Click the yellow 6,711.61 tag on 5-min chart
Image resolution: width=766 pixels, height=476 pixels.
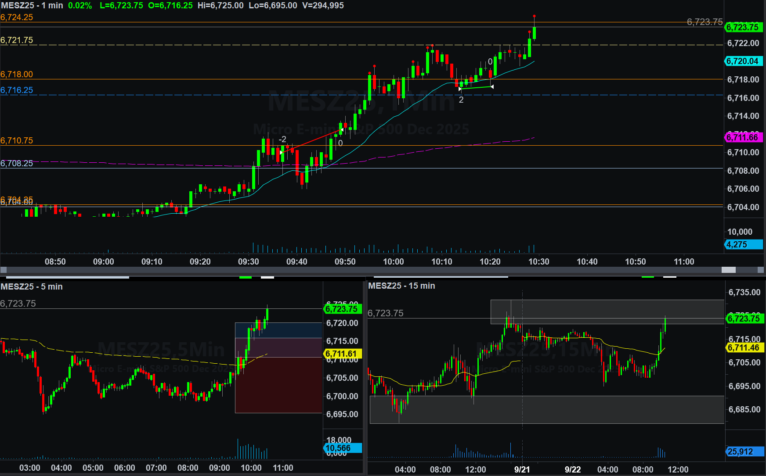click(x=342, y=354)
